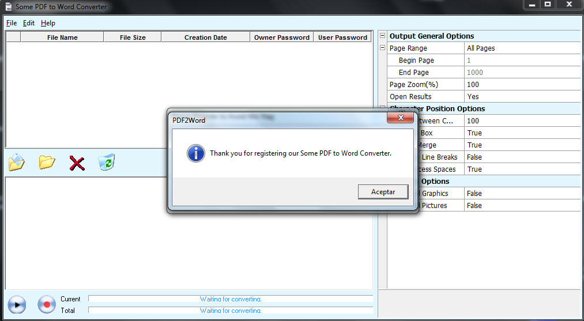Image resolution: width=584 pixels, height=321 pixels.
Task: Click Aceptar button in dialog
Action: click(x=383, y=192)
